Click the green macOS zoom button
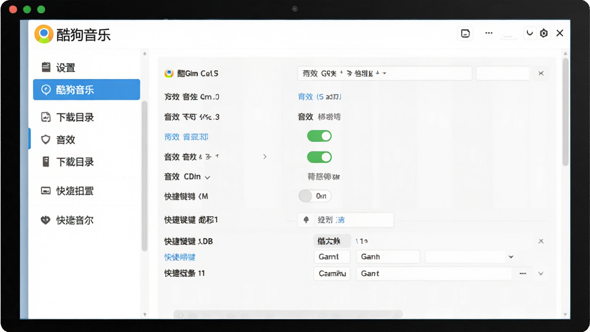This screenshot has width=590, height=332. tap(41, 9)
